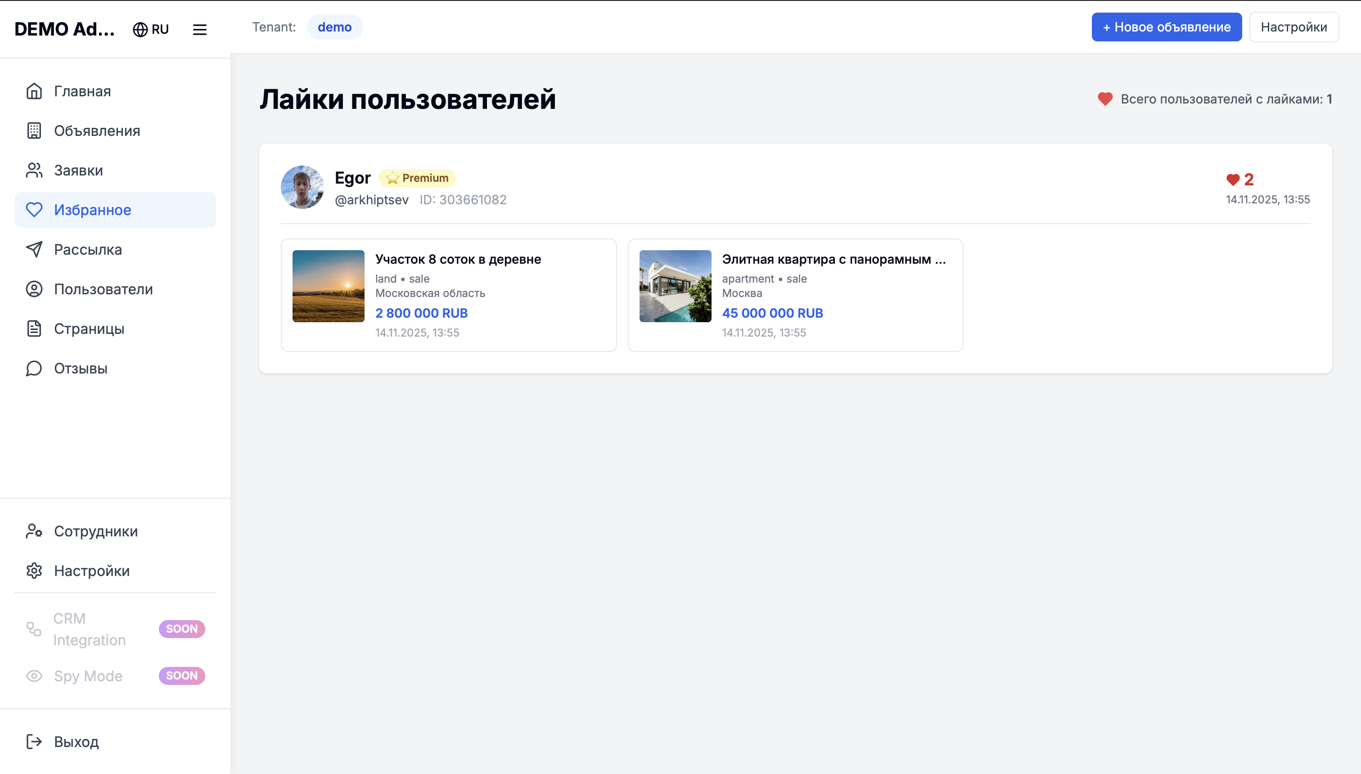Open the RU language switcher
The width and height of the screenshot is (1361, 774).
pyautogui.click(x=151, y=29)
